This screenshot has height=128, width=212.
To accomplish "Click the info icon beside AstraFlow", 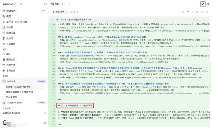I will (21, 4).
